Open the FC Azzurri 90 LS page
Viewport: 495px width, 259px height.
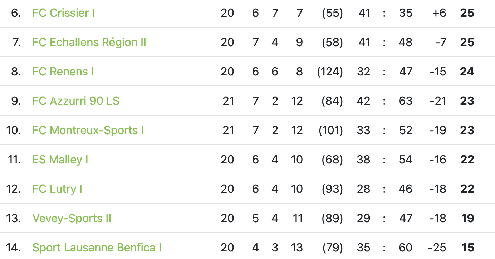pos(76,101)
